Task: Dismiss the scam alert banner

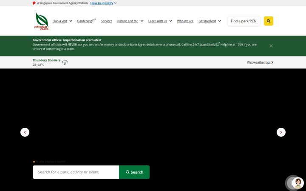Action: pos(271,46)
